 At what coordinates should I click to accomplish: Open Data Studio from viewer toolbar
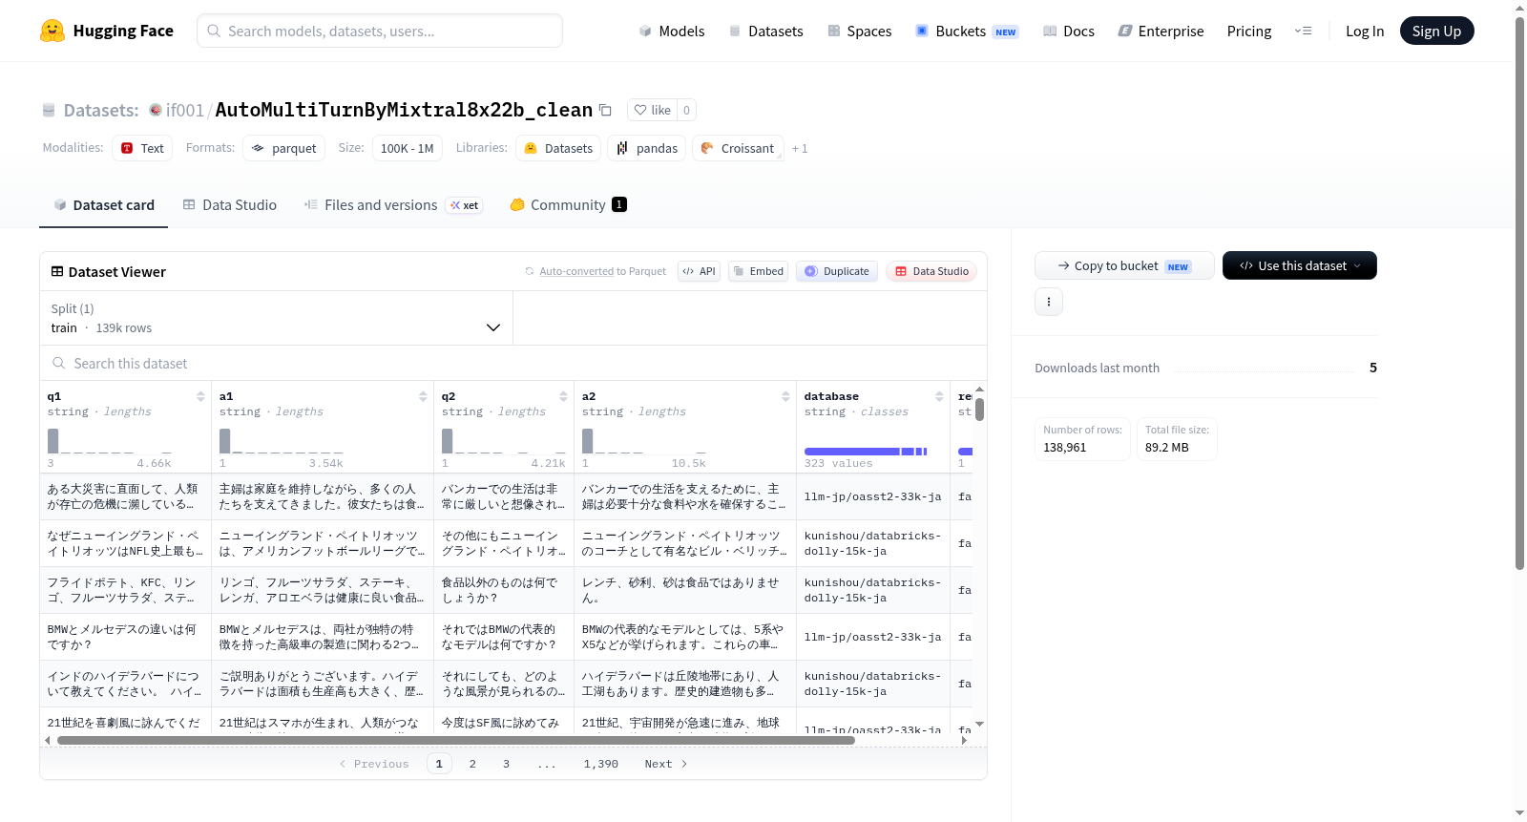[x=931, y=271]
